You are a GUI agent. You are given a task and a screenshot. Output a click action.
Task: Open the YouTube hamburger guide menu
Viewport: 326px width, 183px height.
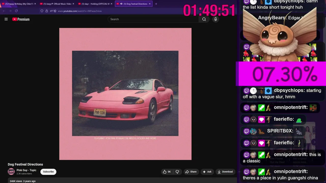coord(6,19)
